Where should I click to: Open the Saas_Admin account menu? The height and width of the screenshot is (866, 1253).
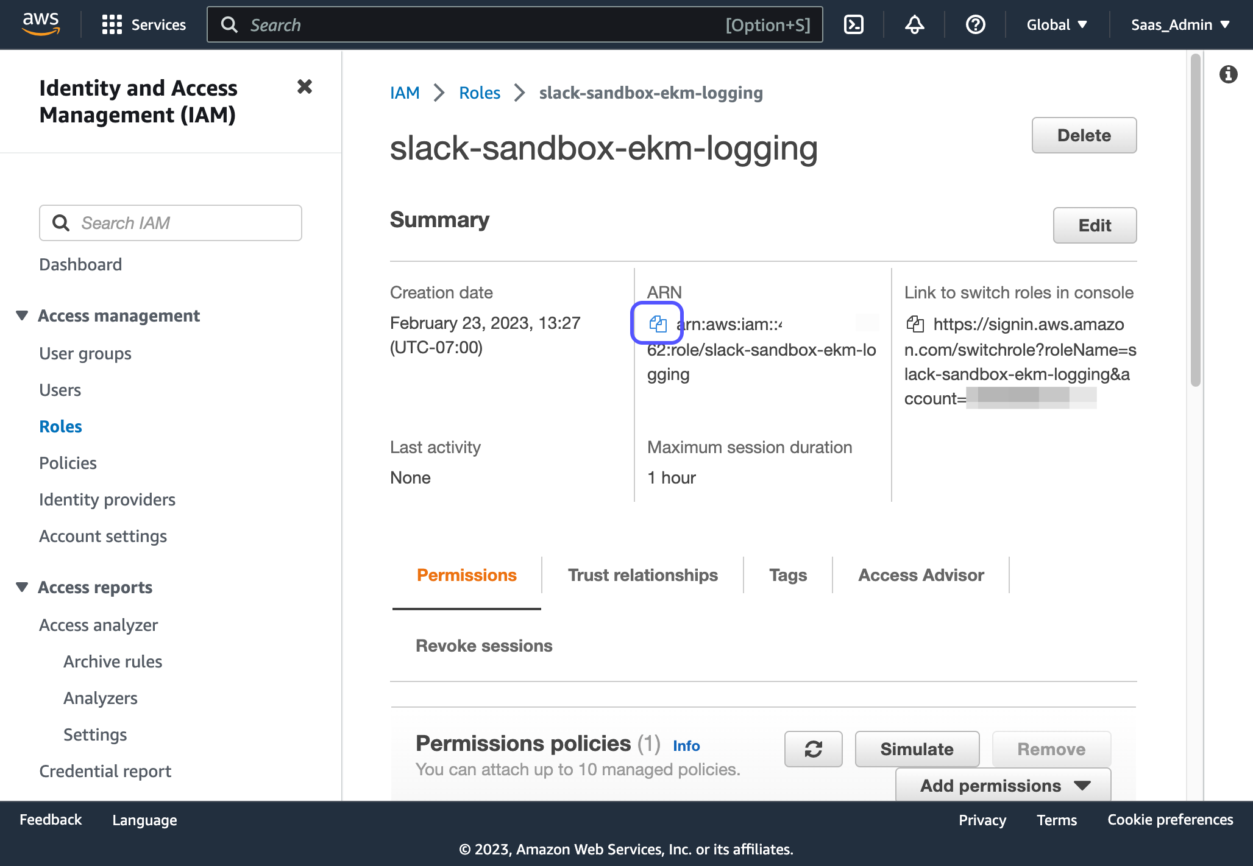point(1180,24)
